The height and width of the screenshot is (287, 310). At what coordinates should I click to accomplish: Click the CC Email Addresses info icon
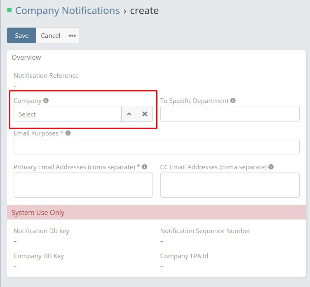point(271,167)
